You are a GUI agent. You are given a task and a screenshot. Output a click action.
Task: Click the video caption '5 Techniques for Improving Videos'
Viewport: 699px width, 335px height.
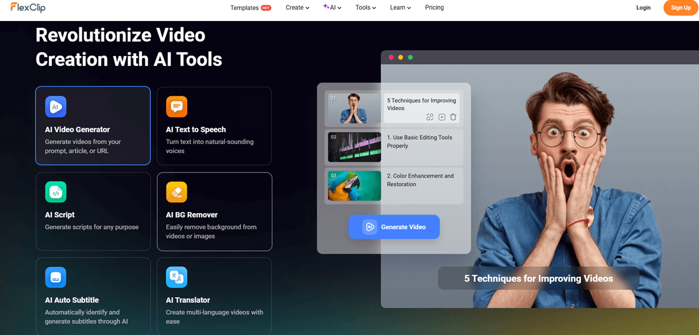(539, 278)
